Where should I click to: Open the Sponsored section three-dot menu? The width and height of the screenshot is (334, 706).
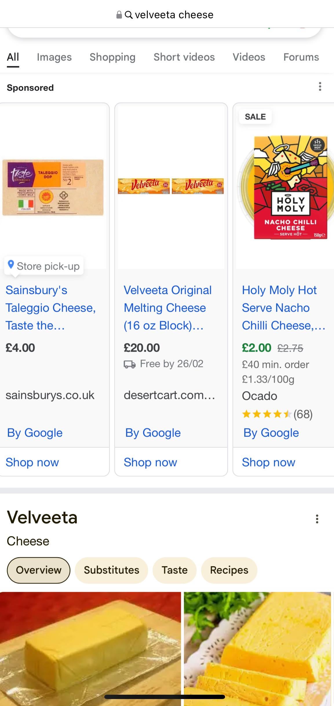(x=320, y=87)
